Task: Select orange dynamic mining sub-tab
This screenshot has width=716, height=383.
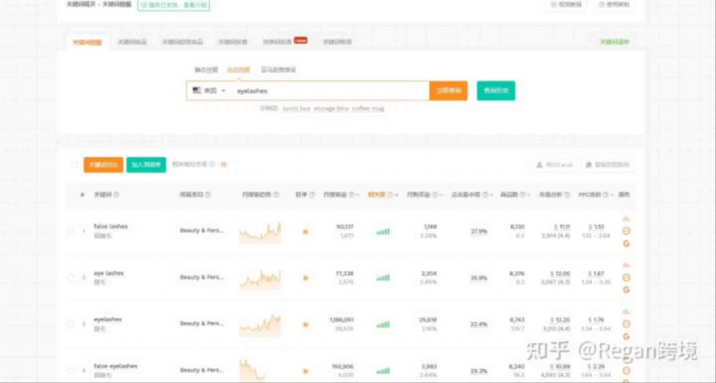Action: [238, 70]
